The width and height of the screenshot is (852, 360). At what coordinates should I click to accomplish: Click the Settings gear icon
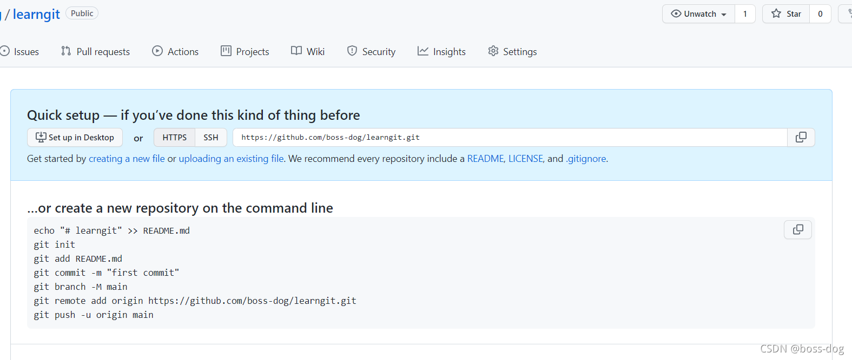tap(493, 51)
